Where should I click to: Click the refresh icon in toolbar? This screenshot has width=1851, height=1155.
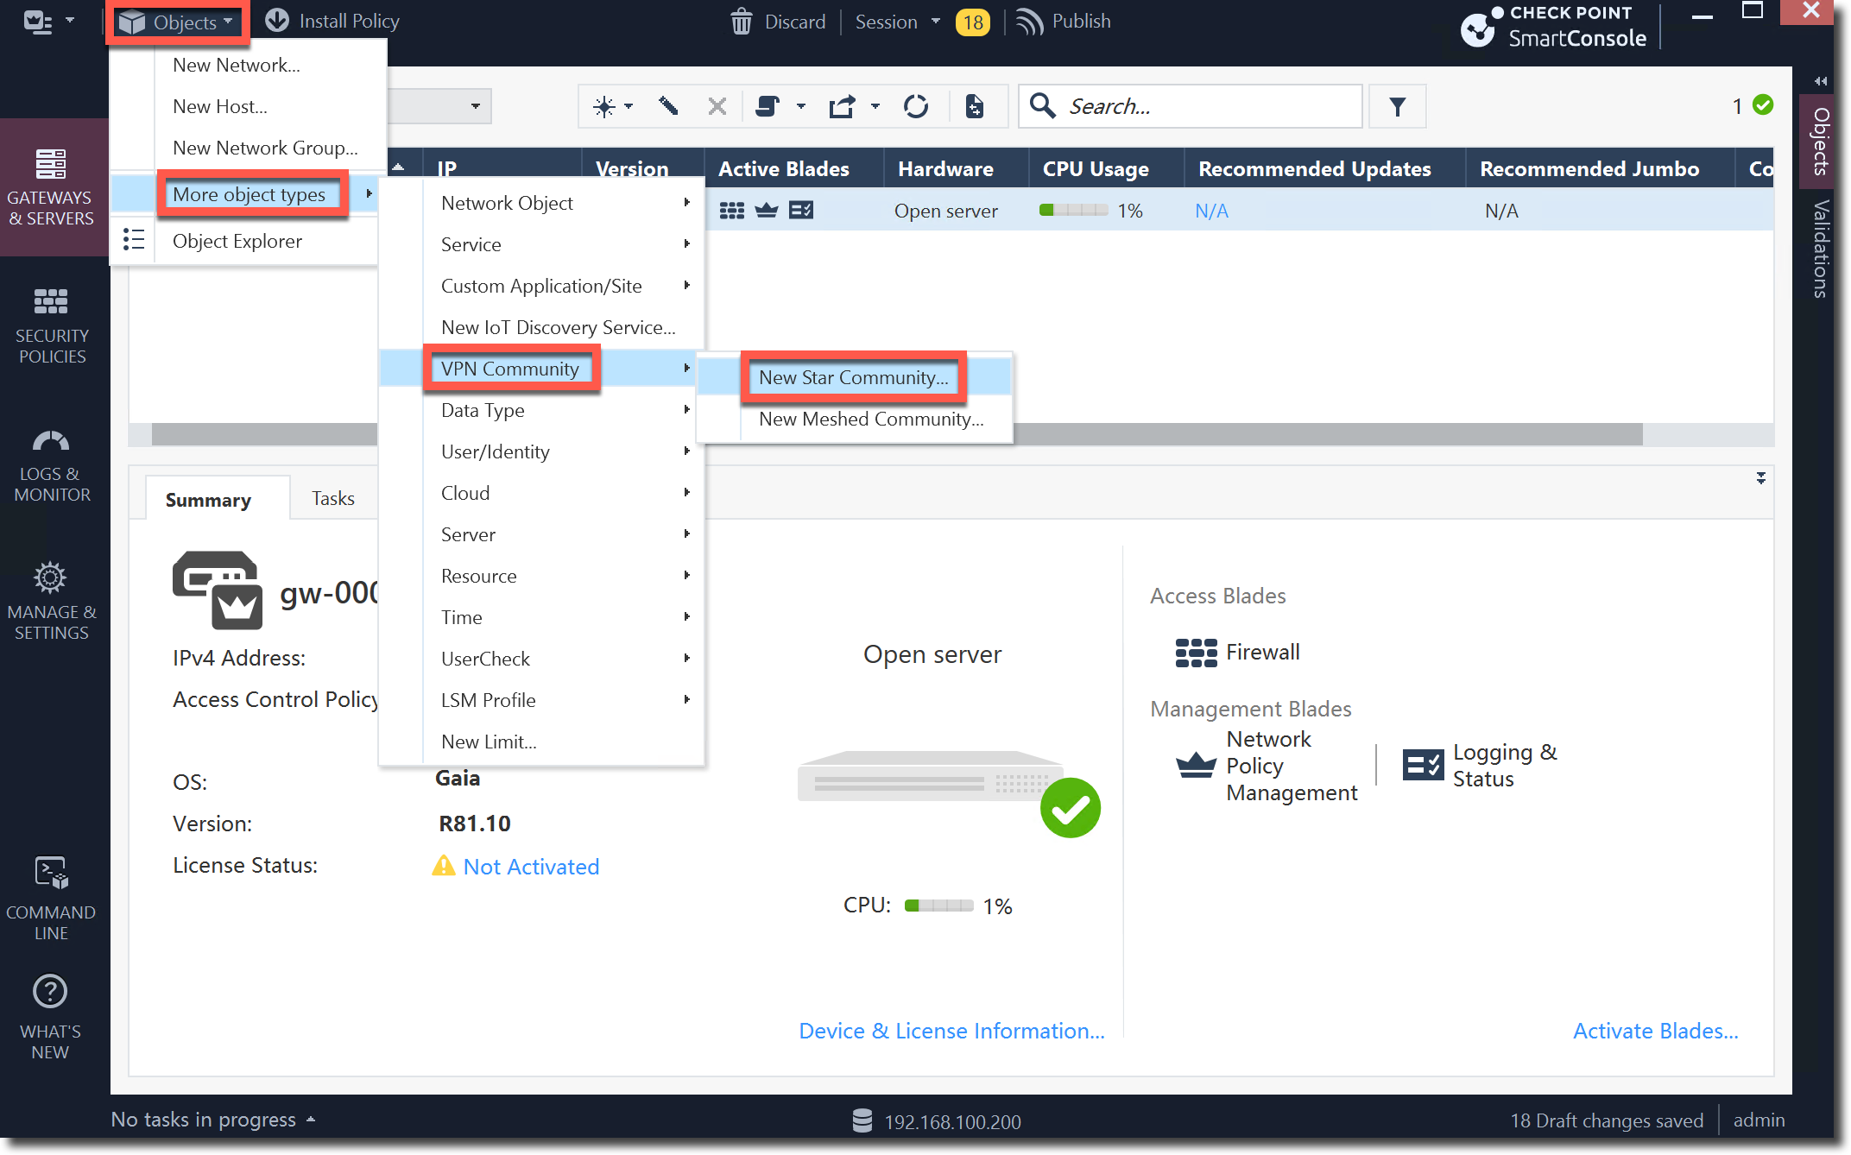(x=915, y=106)
